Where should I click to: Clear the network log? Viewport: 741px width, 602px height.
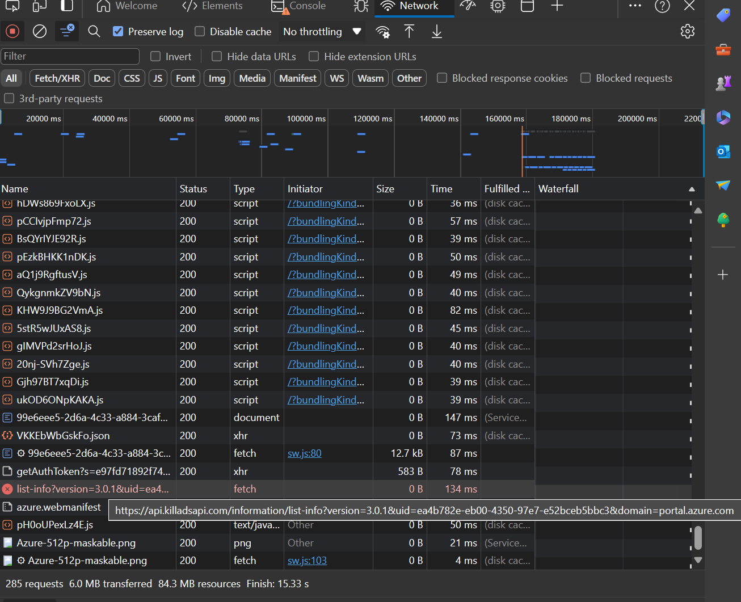(40, 31)
